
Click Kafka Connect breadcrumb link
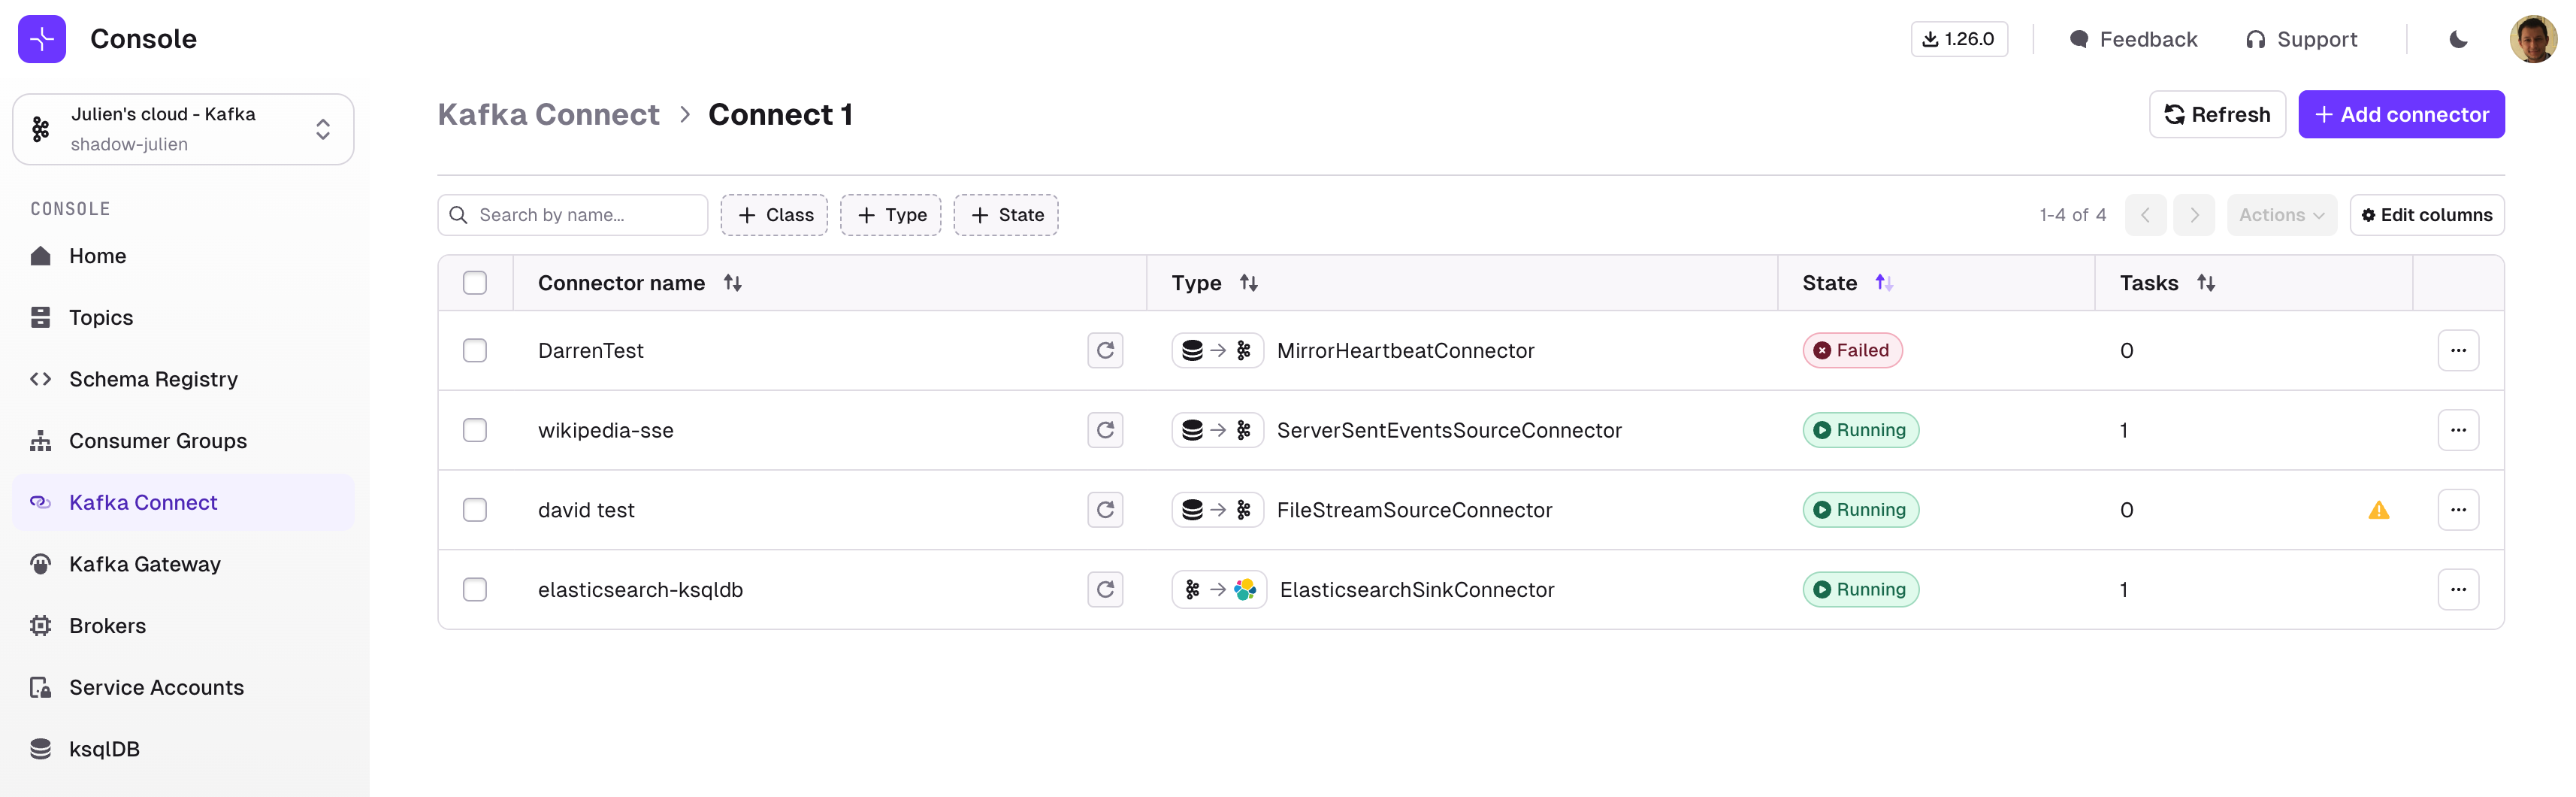click(548, 115)
